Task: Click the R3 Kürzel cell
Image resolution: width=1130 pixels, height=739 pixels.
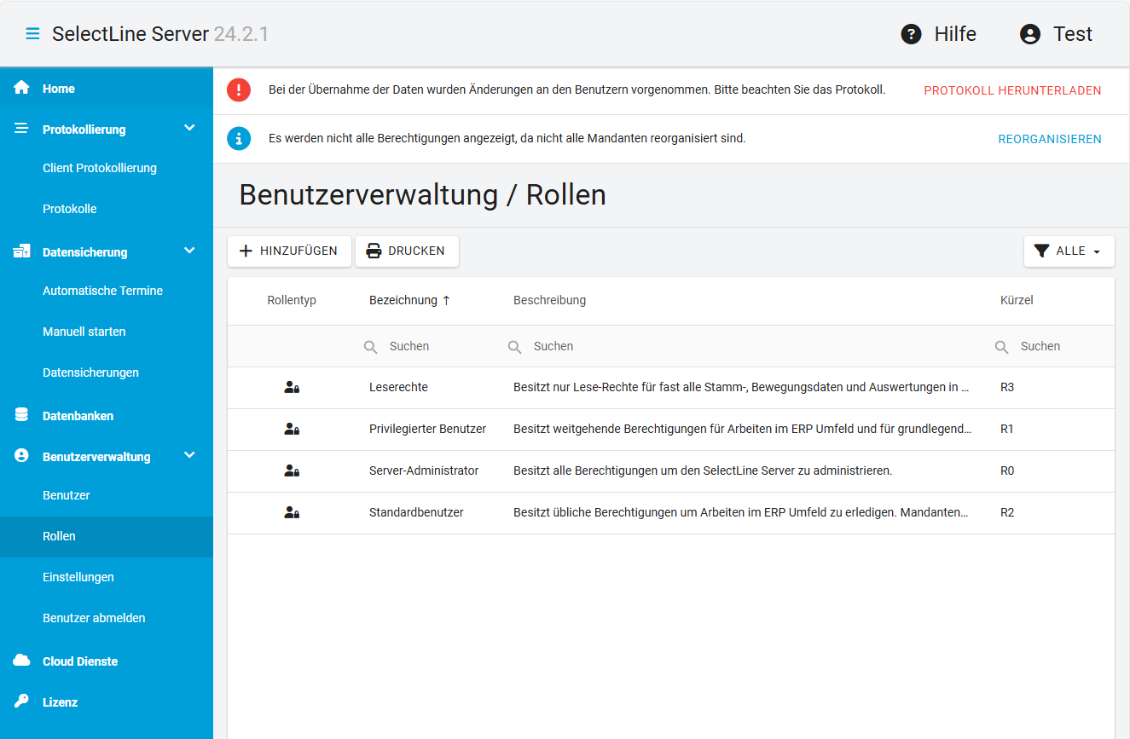Action: [x=1007, y=387]
